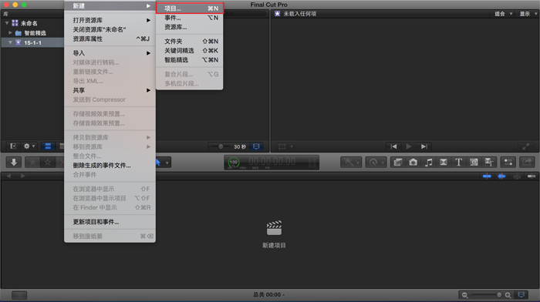
Task: Open the titles browser T icon
Action: pos(458,163)
